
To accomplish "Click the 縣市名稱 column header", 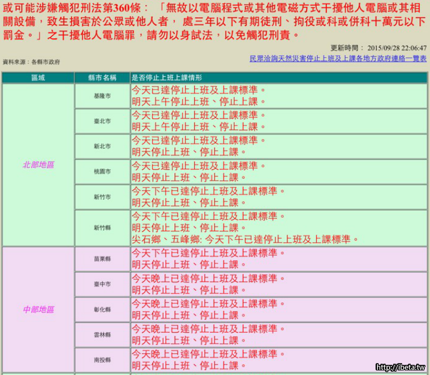I will (x=102, y=78).
